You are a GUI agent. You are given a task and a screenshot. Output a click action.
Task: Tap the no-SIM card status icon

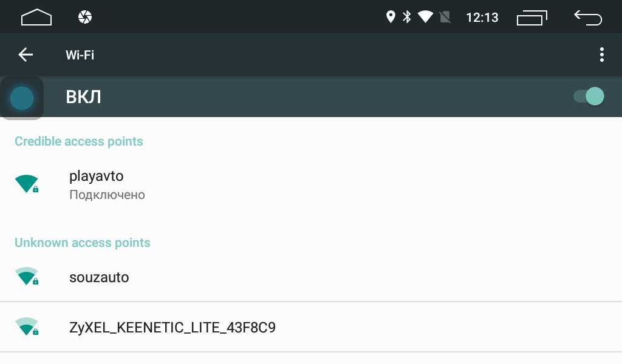click(445, 17)
